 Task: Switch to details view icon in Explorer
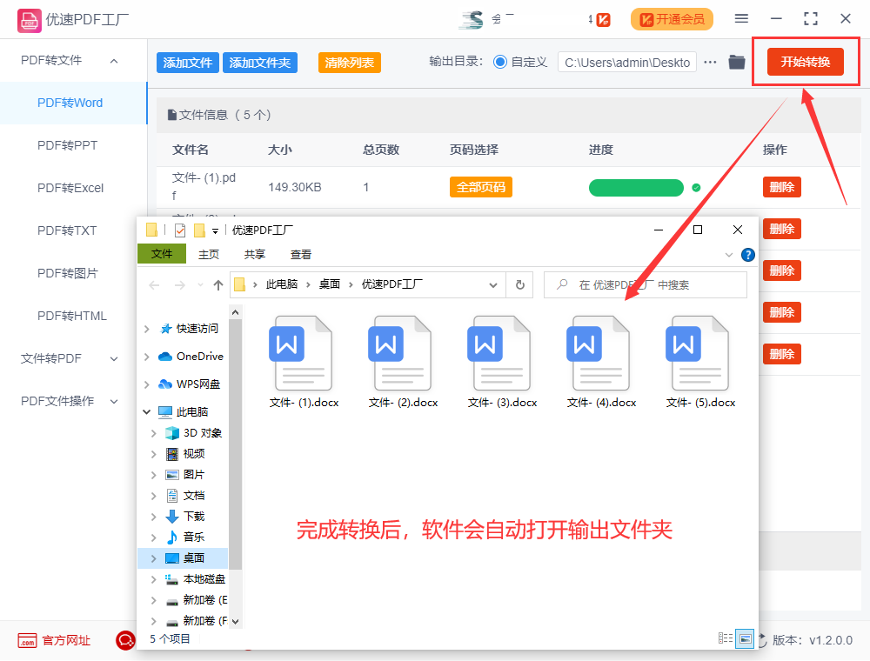point(726,638)
